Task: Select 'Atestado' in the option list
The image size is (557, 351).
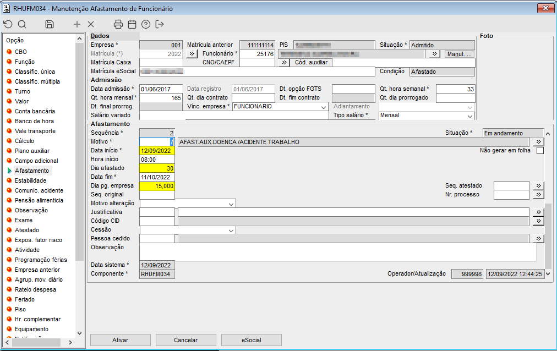Action: tap(27, 230)
